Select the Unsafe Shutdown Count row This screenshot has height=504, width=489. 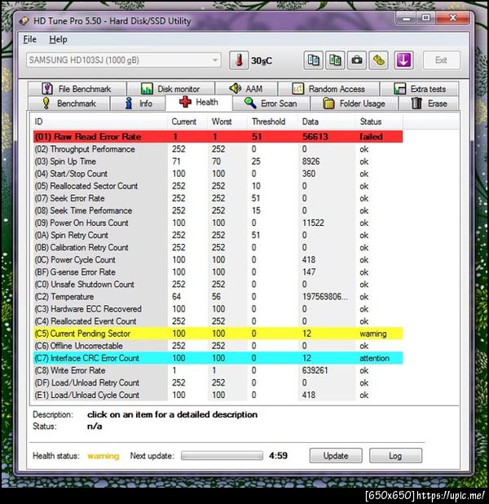(218, 284)
